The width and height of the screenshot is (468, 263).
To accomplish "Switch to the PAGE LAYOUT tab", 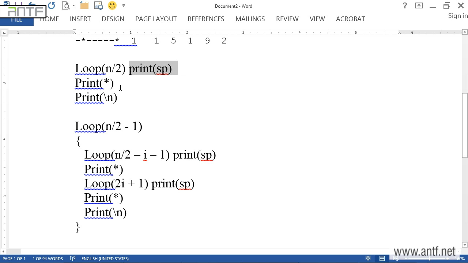I will click(x=156, y=19).
